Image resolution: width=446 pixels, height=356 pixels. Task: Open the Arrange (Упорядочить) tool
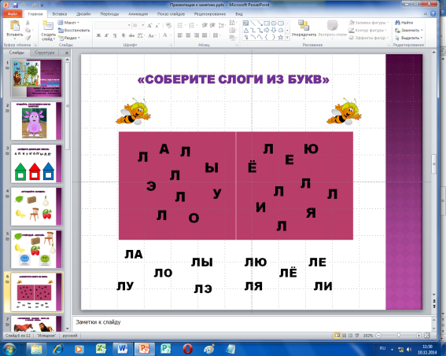(x=304, y=28)
